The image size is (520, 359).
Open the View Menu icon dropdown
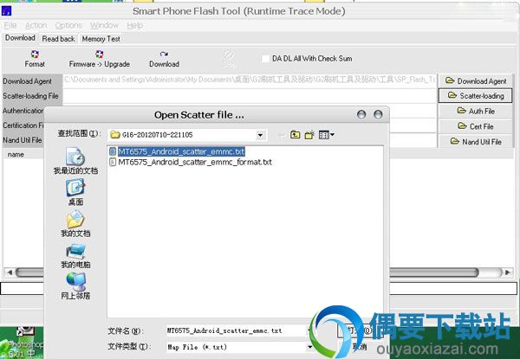327,135
